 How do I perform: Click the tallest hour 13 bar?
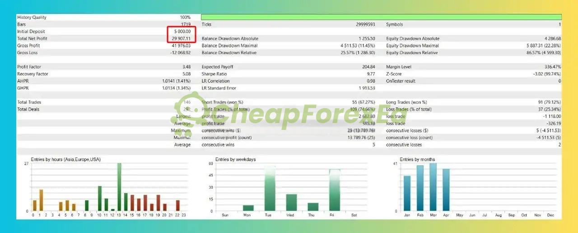(x=119, y=187)
